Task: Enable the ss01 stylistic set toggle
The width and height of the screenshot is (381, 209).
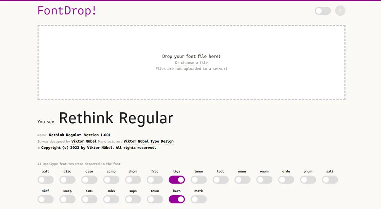Action: pos(90,199)
